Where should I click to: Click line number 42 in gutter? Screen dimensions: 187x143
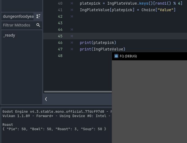point(60,16)
